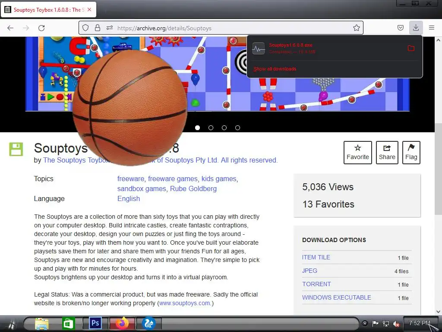Click the Firefox taskbar icon
Image resolution: width=442 pixels, height=332 pixels.
pyautogui.click(x=122, y=323)
